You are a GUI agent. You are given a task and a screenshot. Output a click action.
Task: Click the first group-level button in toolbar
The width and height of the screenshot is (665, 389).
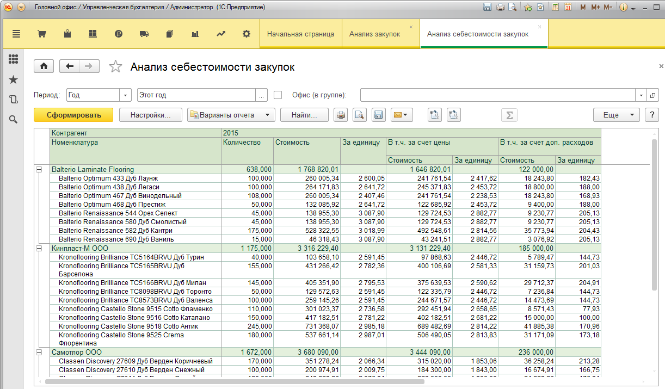pyautogui.click(x=434, y=115)
